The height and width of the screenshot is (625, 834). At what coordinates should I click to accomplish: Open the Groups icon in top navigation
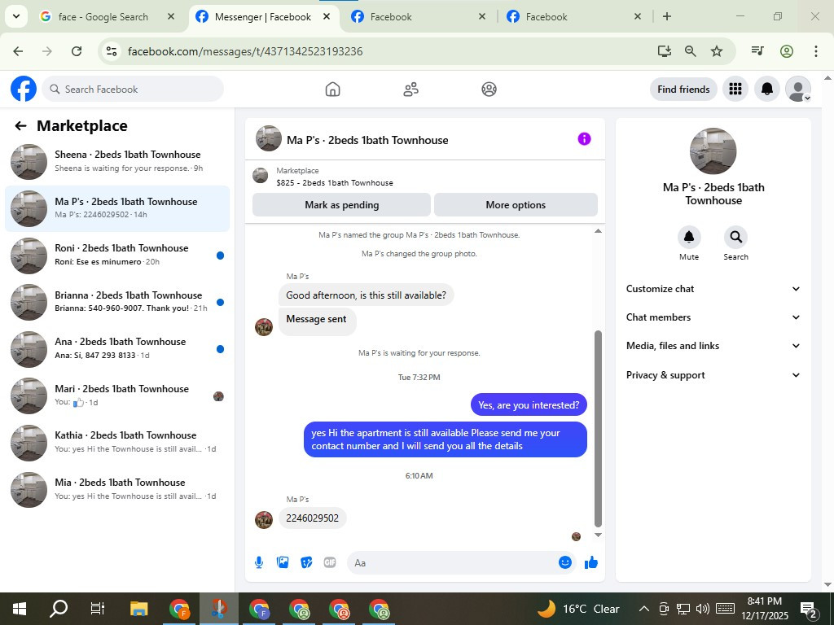(x=489, y=90)
